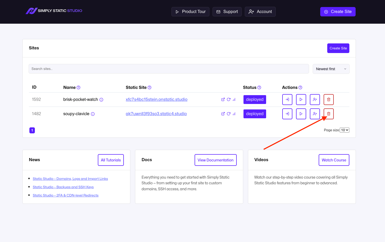Open the Newest first sort dropdown
This screenshot has height=242, width=385.
pos(331,69)
